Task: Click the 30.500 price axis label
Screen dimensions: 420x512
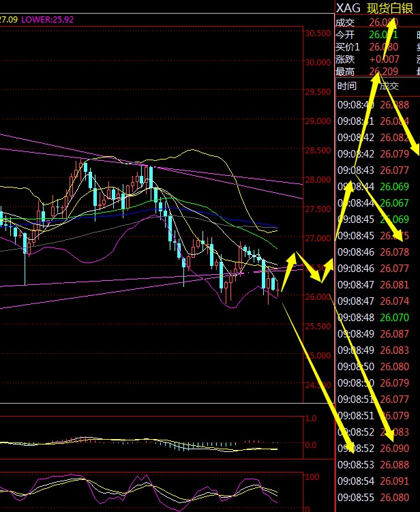Action: [x=318, y=33]
